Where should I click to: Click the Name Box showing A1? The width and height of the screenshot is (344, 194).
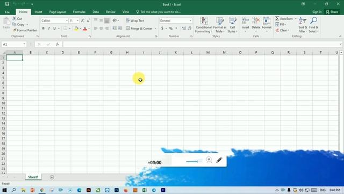[x=13, y=44]
